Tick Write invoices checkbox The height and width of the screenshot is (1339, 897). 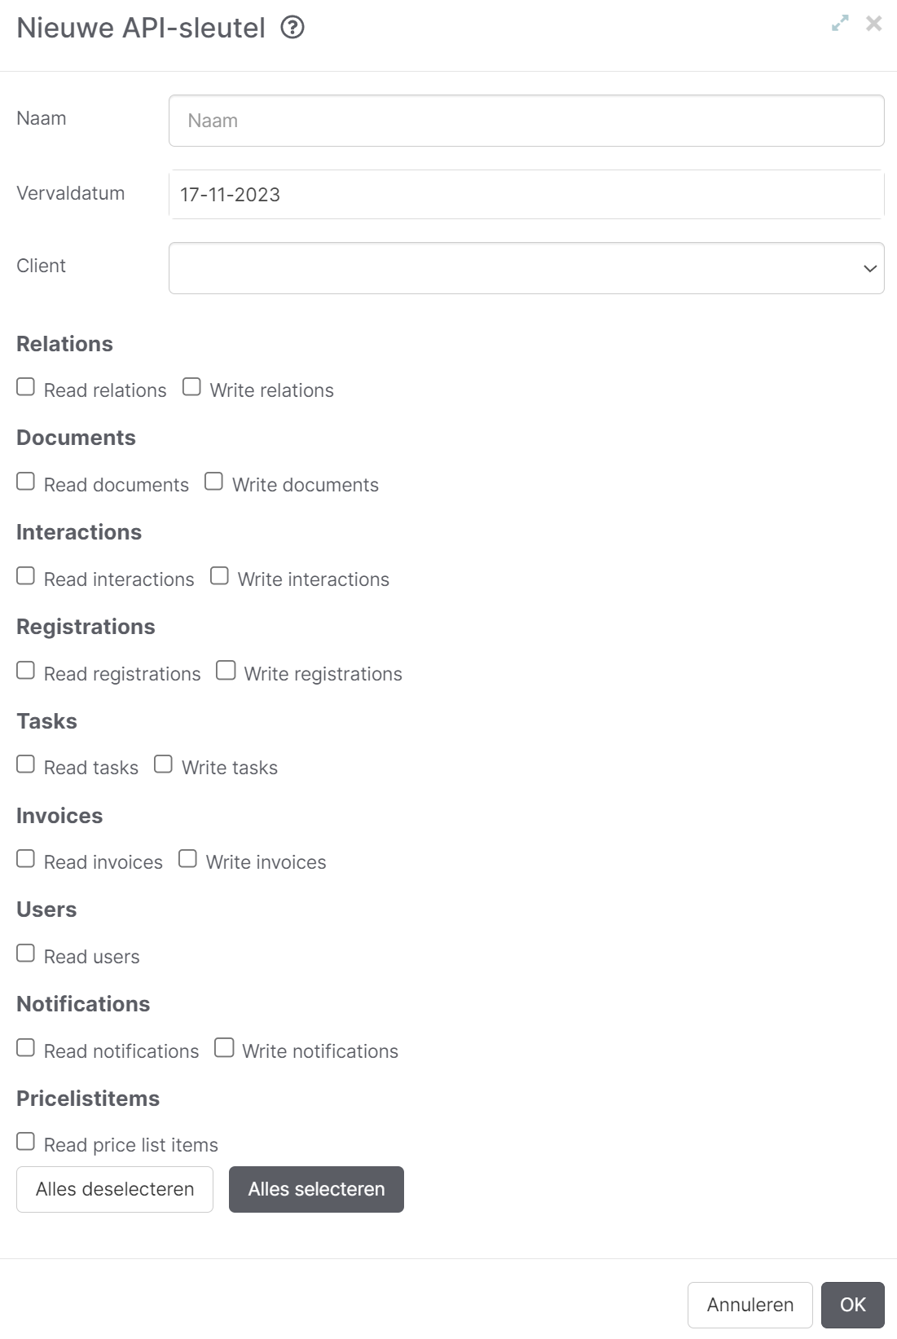click(x=187, y=859)
